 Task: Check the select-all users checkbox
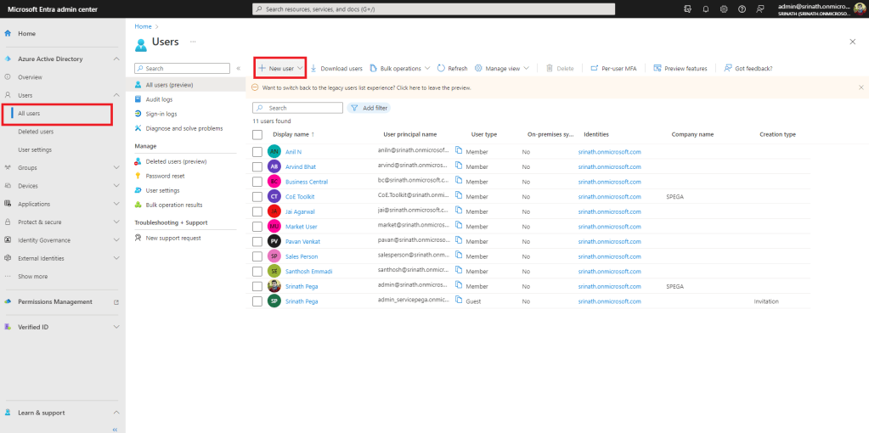coord(257,134)
